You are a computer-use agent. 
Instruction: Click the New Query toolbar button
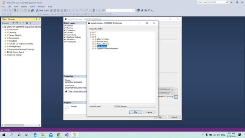click(42, 10)
